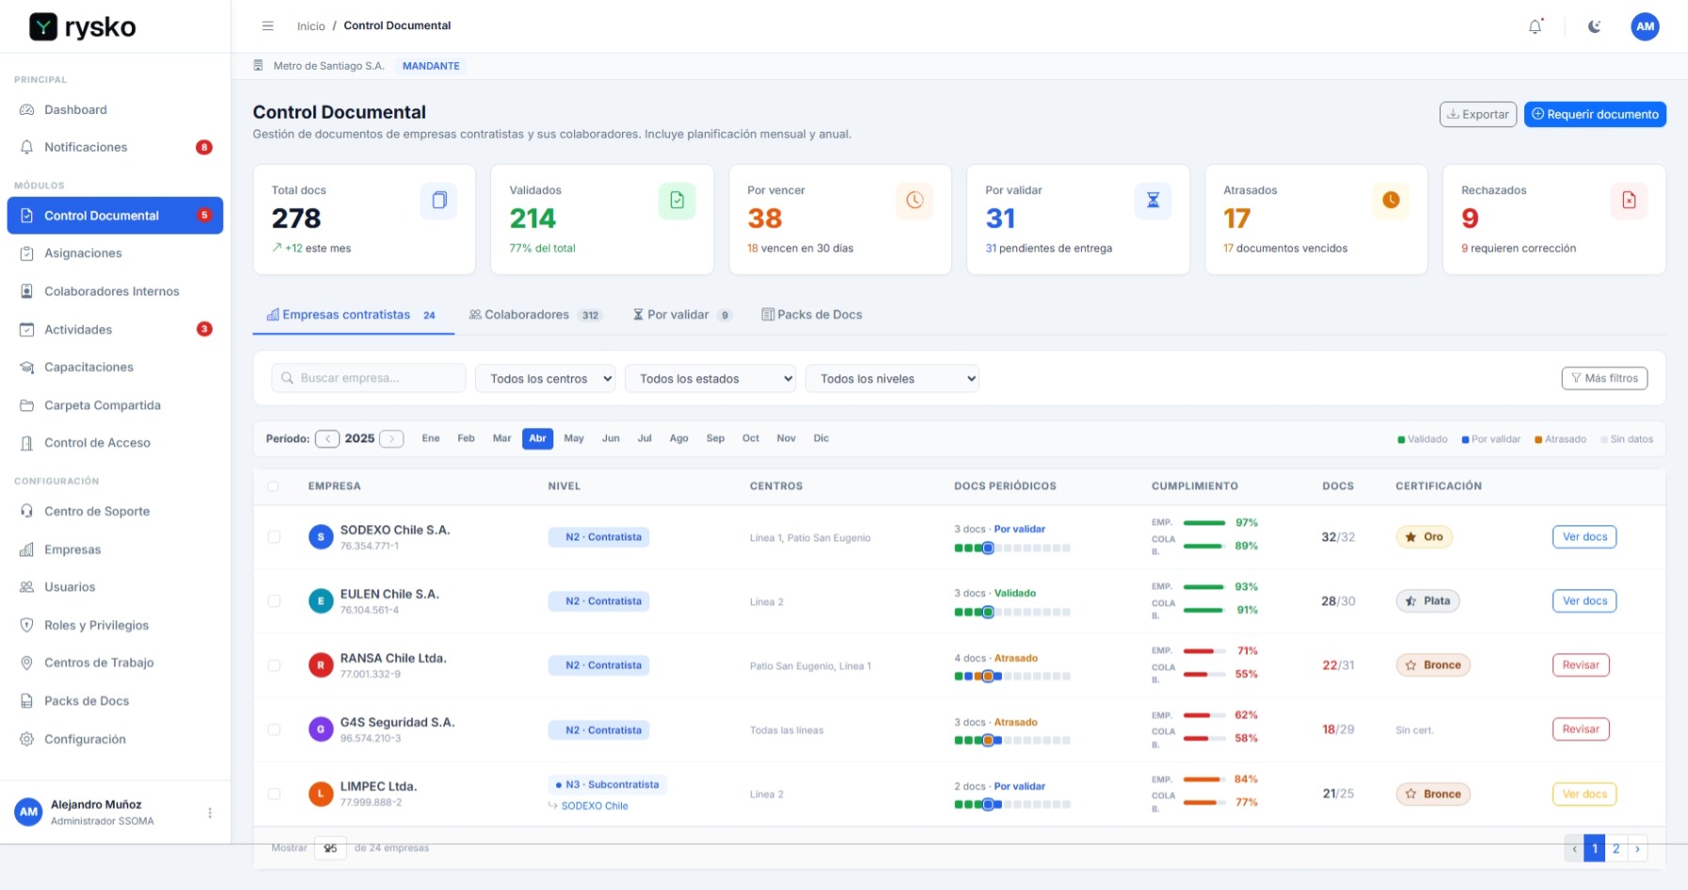Click the Por validar hourglass card icon
This screenshot has height=890, width=1688.
(1153, 200)
